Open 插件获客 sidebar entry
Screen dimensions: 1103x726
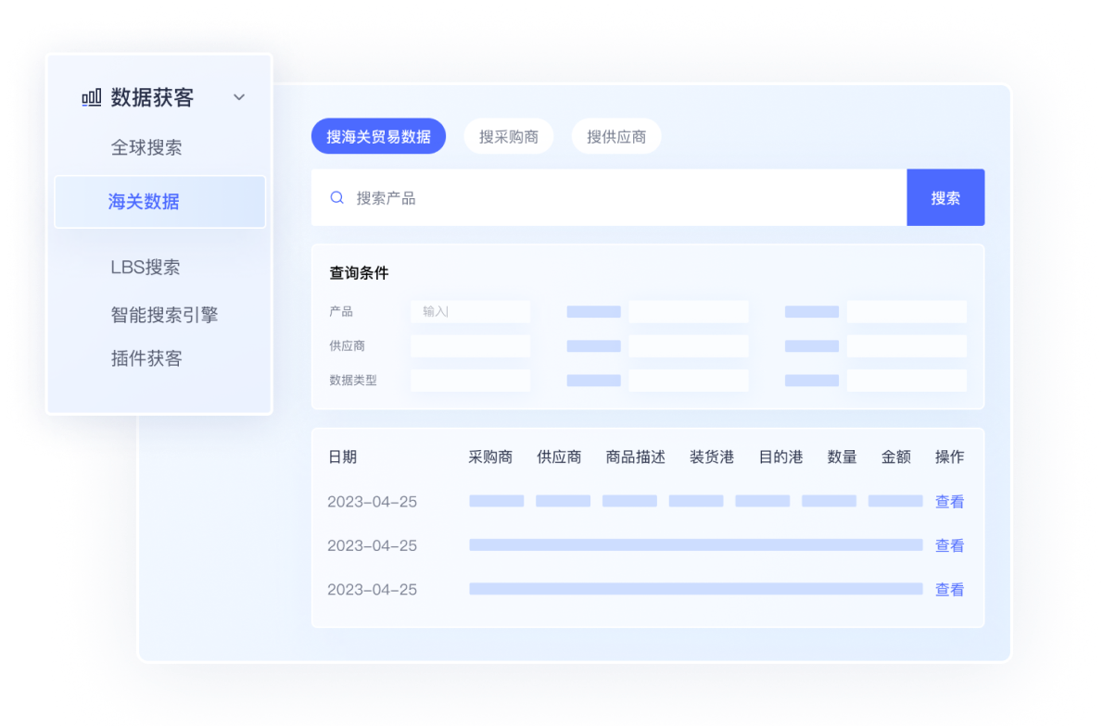(146, 358)
